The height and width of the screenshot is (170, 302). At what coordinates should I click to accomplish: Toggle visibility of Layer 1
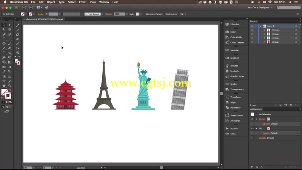click(252, 26)
